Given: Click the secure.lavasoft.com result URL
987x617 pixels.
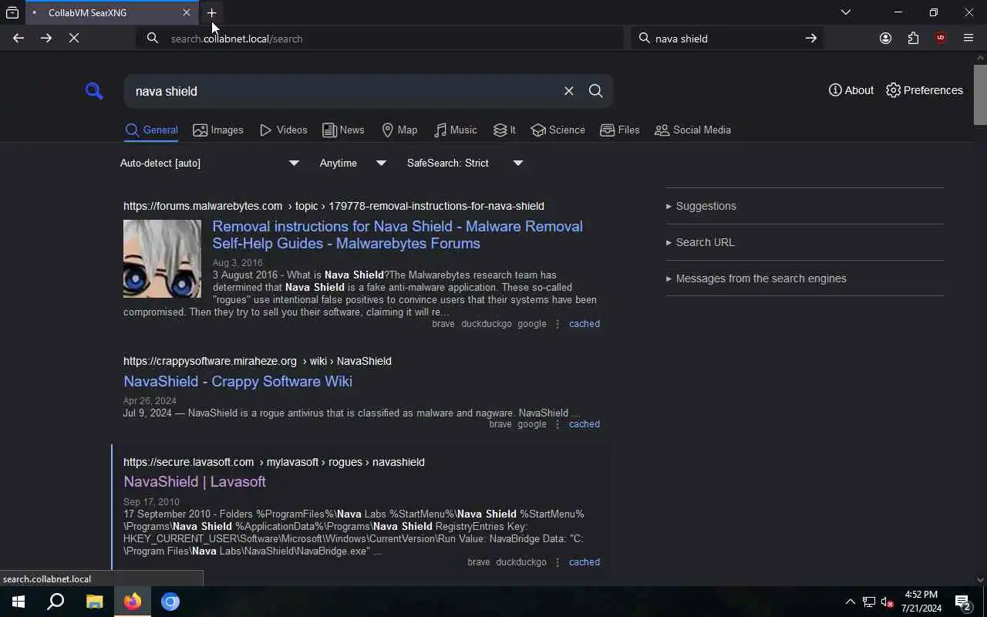Looking at the screenshot, I should [274, 462].
